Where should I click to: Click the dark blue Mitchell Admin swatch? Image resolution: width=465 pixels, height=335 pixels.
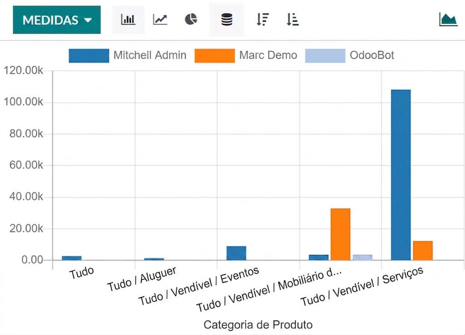89,55
